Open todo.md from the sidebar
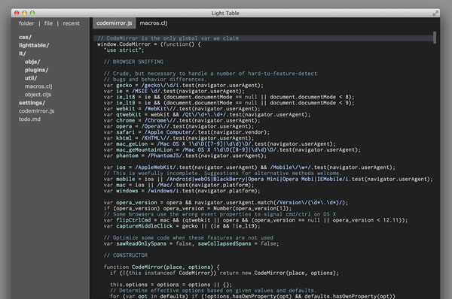The height and width of the screenshot is (299, 452). click(29, 119)
